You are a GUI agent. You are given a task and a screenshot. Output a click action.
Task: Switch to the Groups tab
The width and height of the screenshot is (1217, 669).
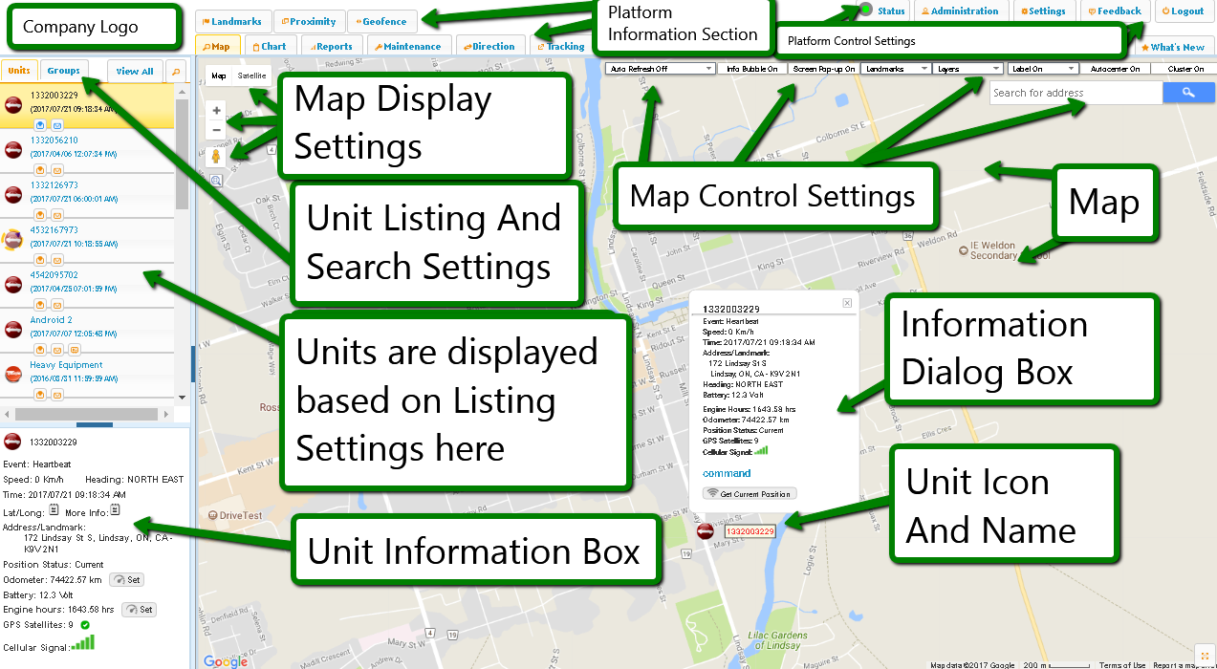click(x=64, y=71)
